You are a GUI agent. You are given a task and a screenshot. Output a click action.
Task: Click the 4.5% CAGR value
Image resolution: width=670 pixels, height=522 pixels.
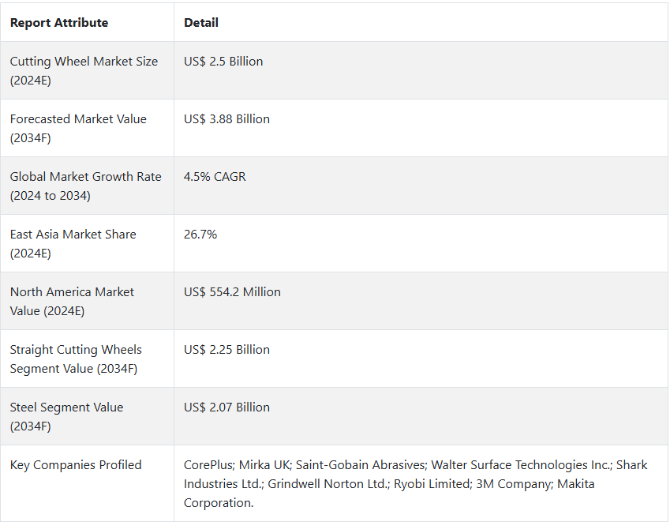coord(215,177)
